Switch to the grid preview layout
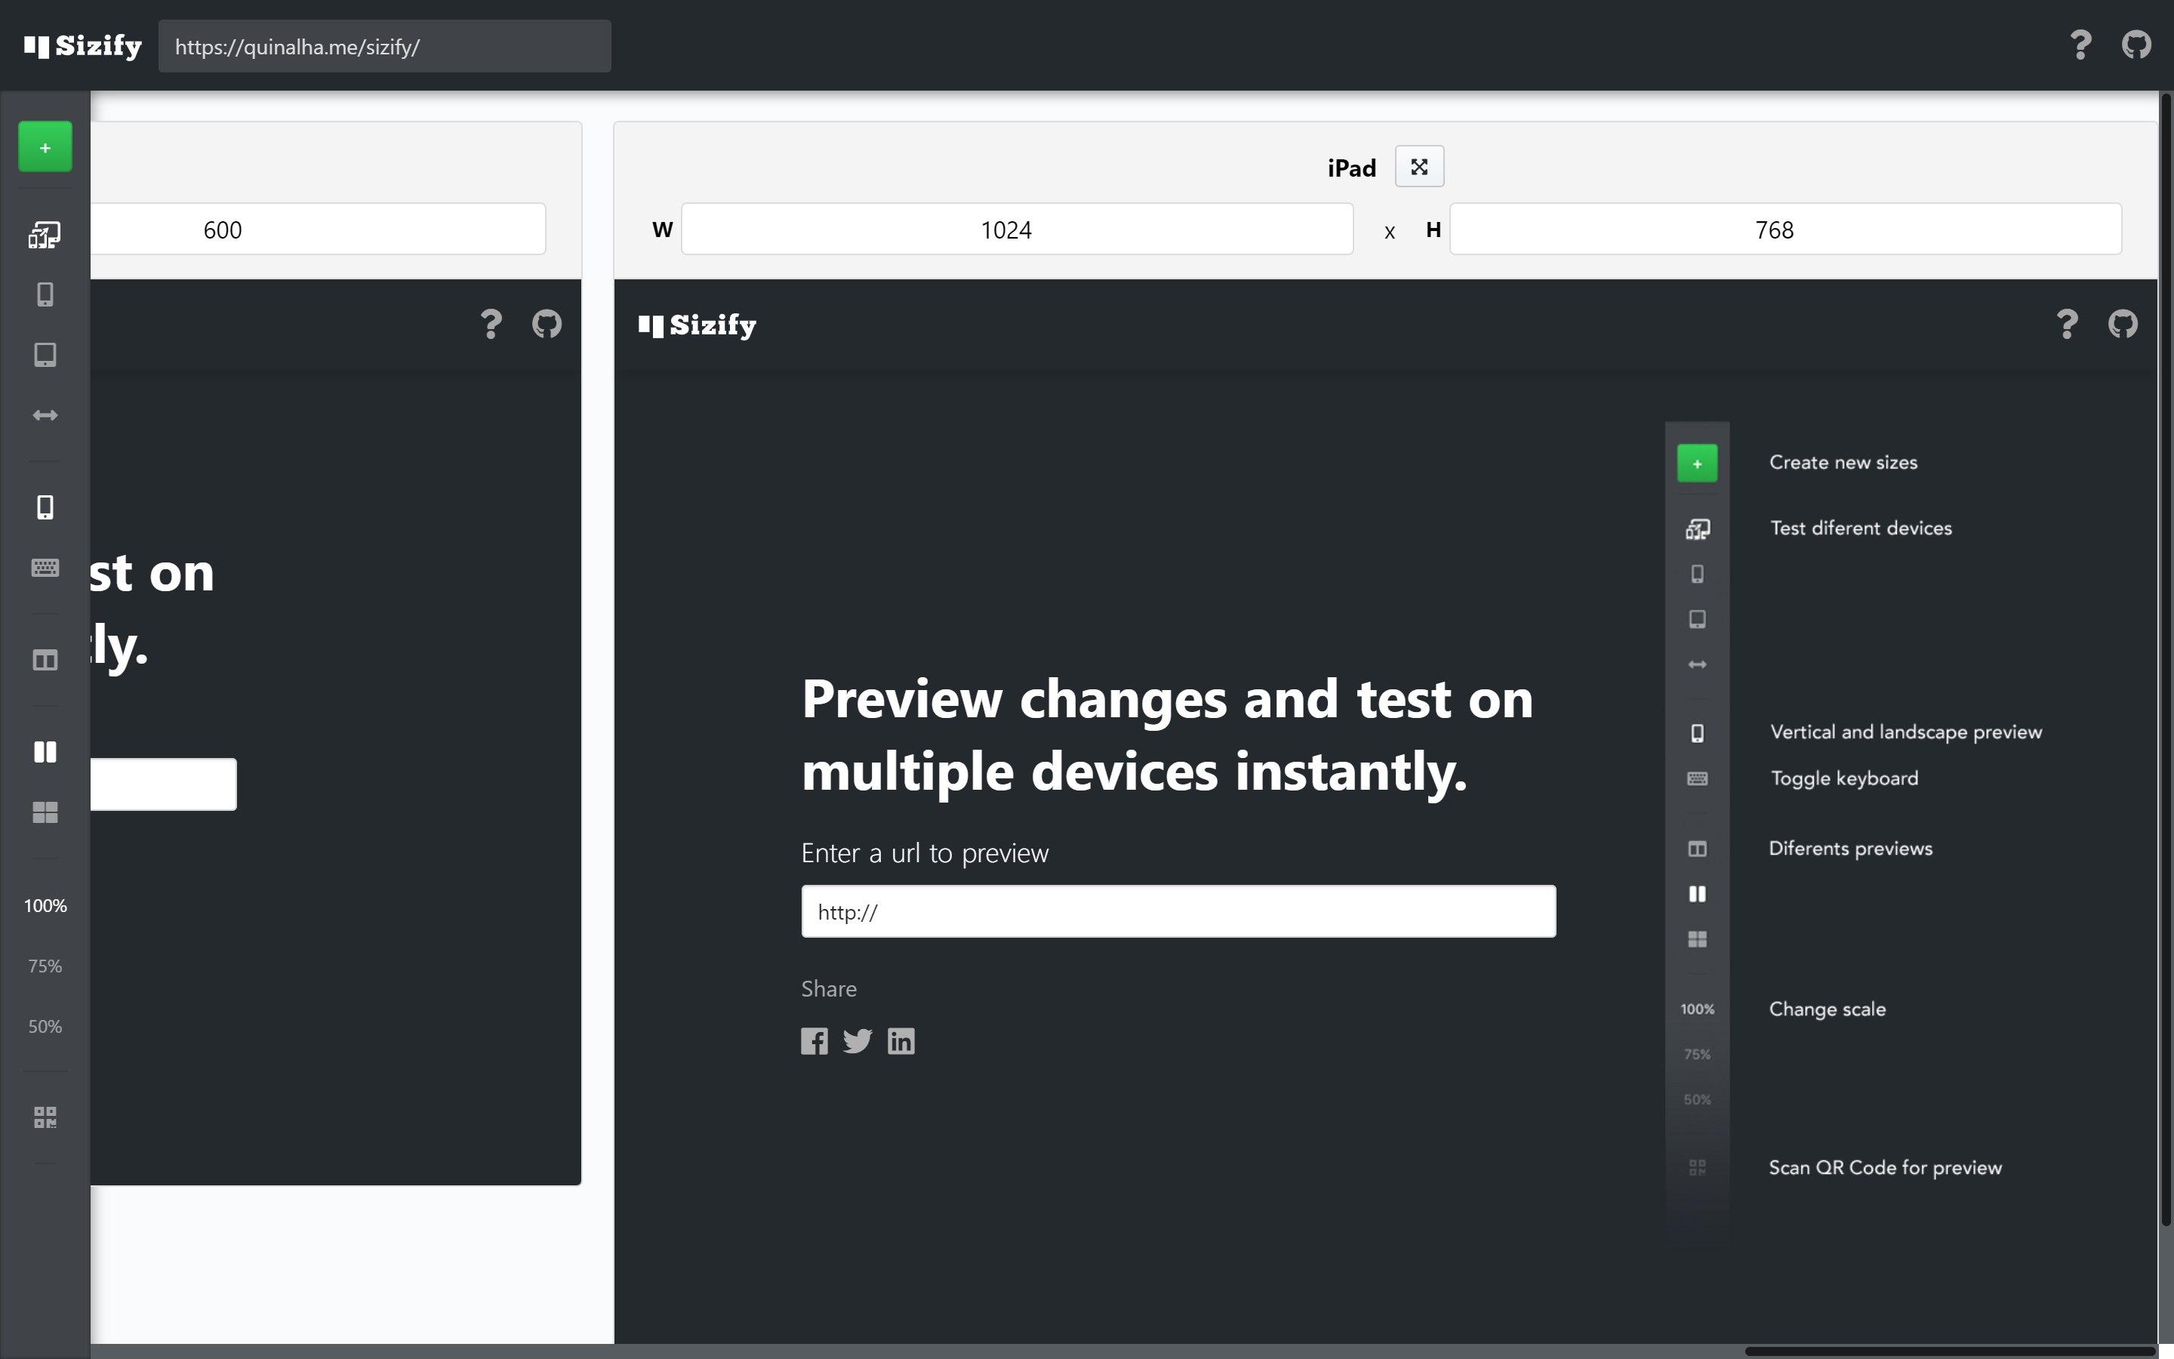 45,812
